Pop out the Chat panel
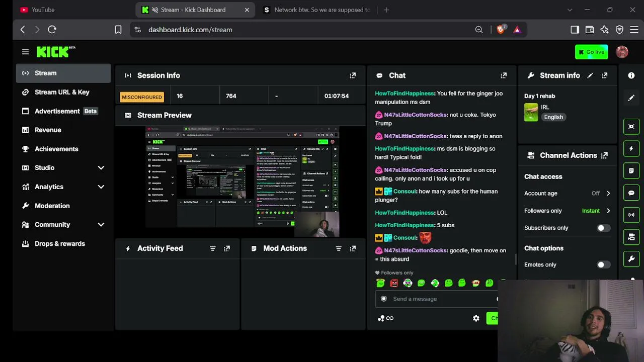The height and width of the screenshot is (362, 644). click(x=504, y=75)
